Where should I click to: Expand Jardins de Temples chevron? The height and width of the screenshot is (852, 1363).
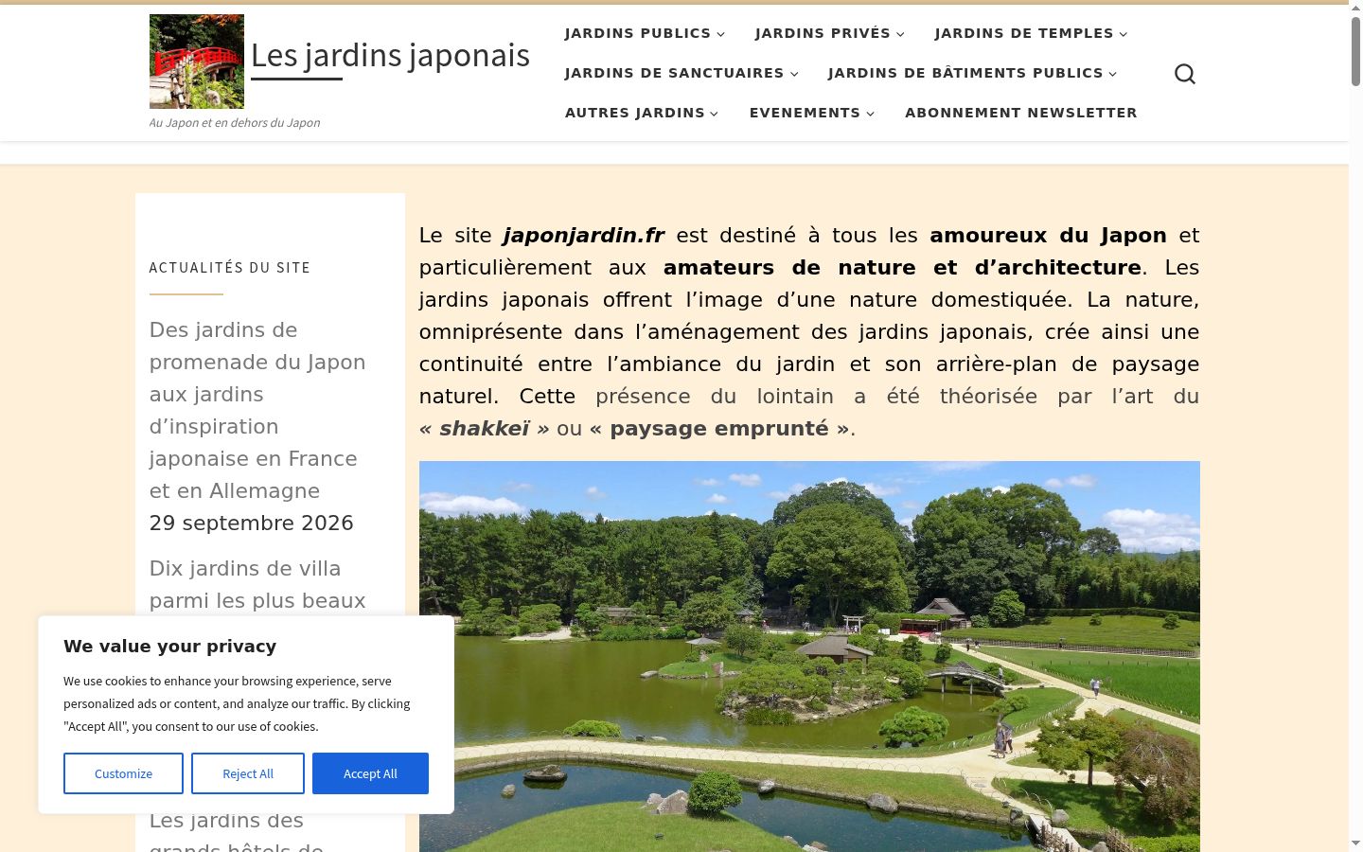(x=1124, y=34)
